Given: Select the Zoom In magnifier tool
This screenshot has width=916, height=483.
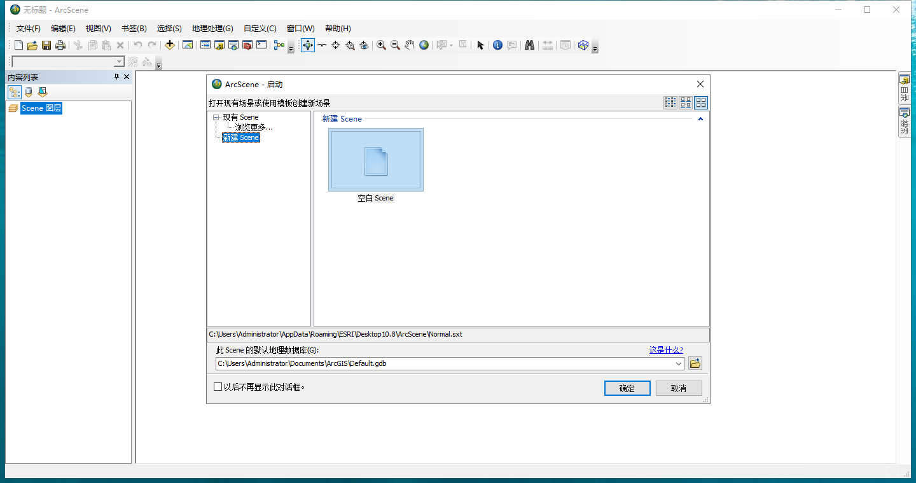Looking at the screenshot, I should coord(381,45).
